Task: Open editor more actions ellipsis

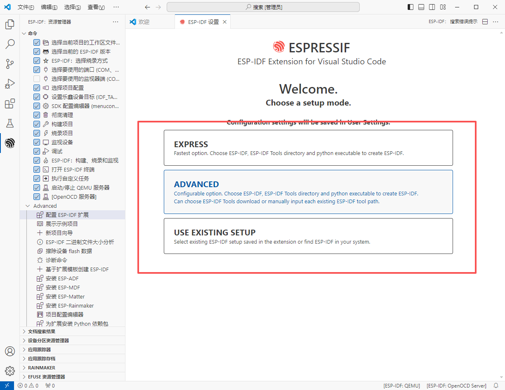Action: tap(496, 22)
